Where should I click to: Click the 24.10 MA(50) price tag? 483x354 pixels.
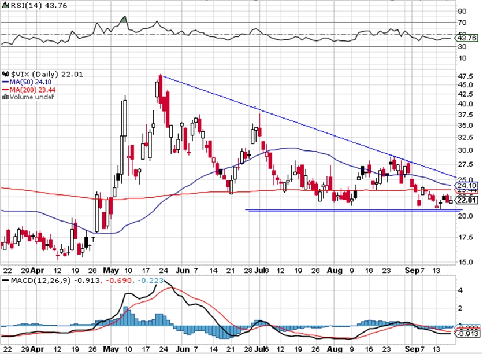pos(466,186)
